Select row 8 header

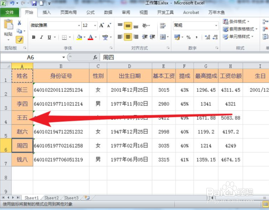coord(6,173)
